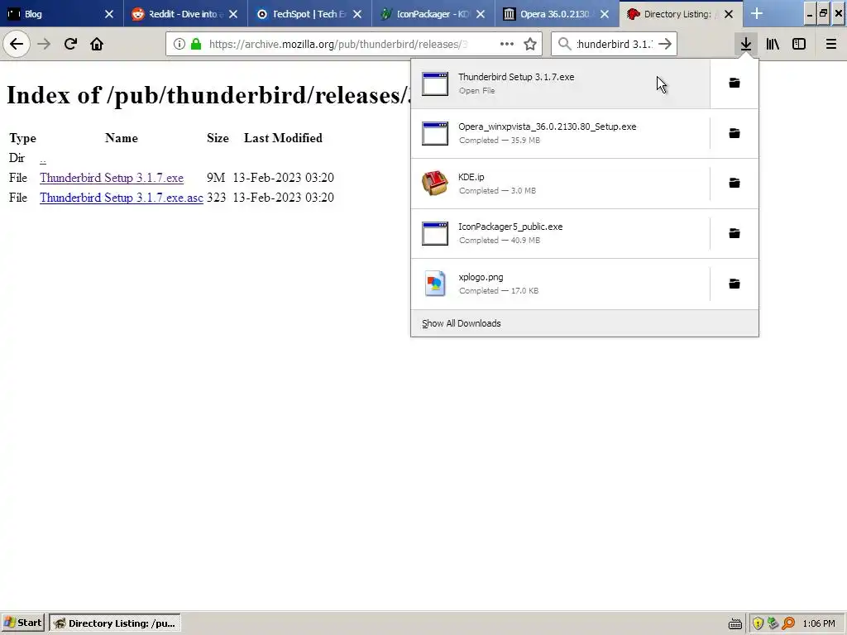Open downloaded Thunderbird Setup 3.1.7.exe entry

(560, 84)
